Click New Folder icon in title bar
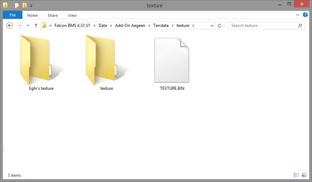 [x=24, y=6]
